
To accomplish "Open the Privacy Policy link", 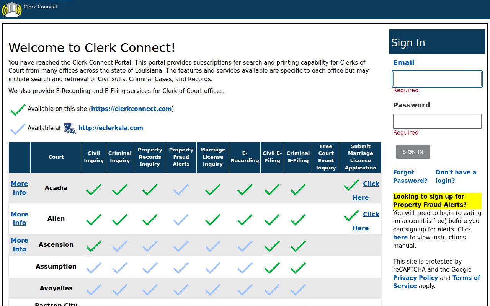I will click(415, 278).
